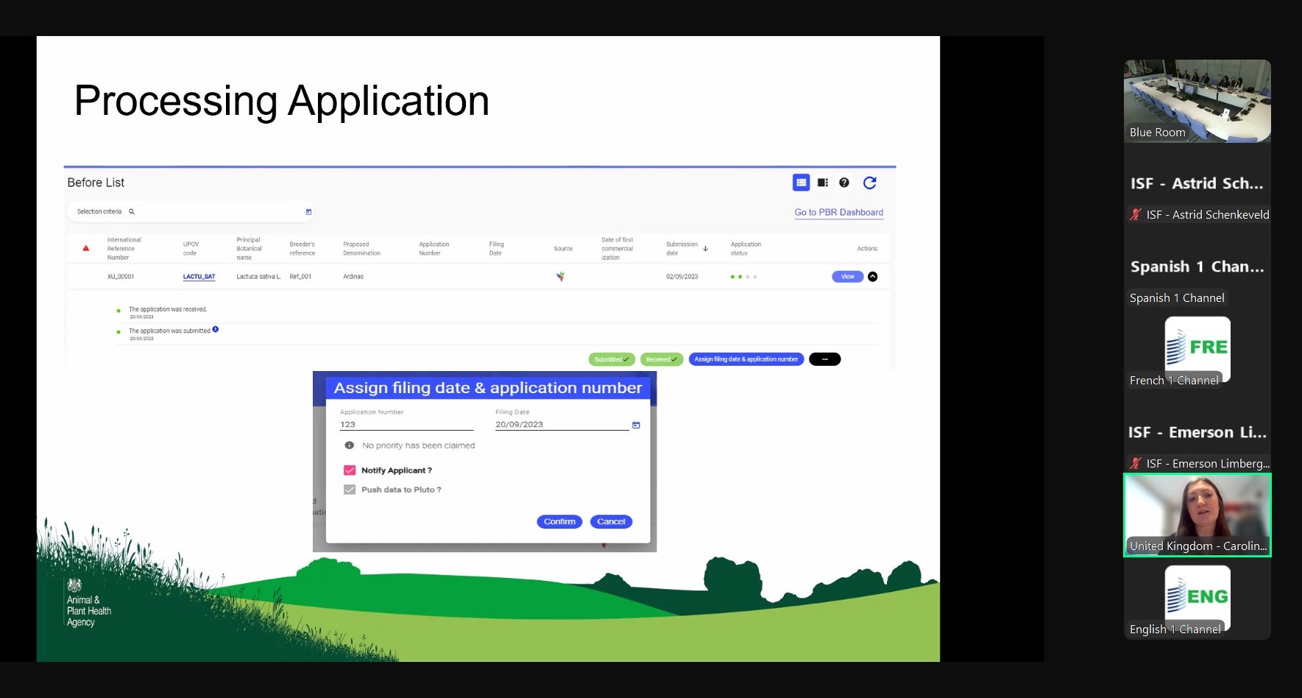1302x698 pixels.
Task: Open the LACTU_SAT UPOV code link
Action: (199, 277)
